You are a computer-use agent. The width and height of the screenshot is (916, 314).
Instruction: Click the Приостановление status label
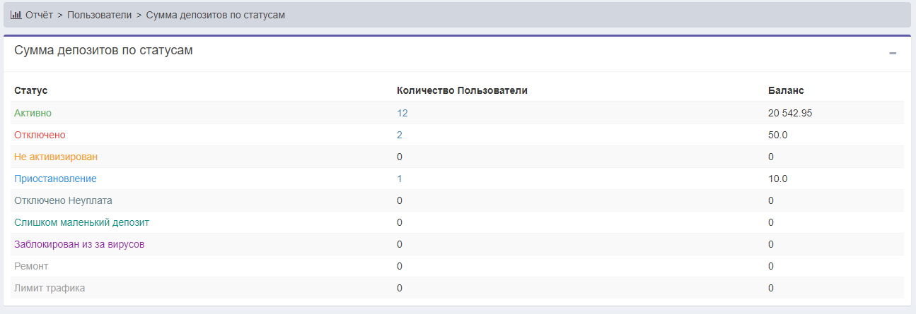(x=55, y=179)
